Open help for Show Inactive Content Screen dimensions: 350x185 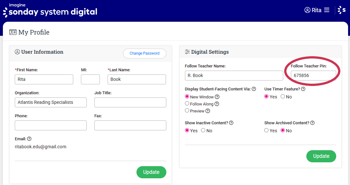231,123
